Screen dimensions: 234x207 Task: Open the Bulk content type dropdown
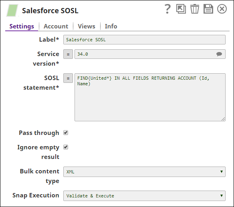click(144, 172)
